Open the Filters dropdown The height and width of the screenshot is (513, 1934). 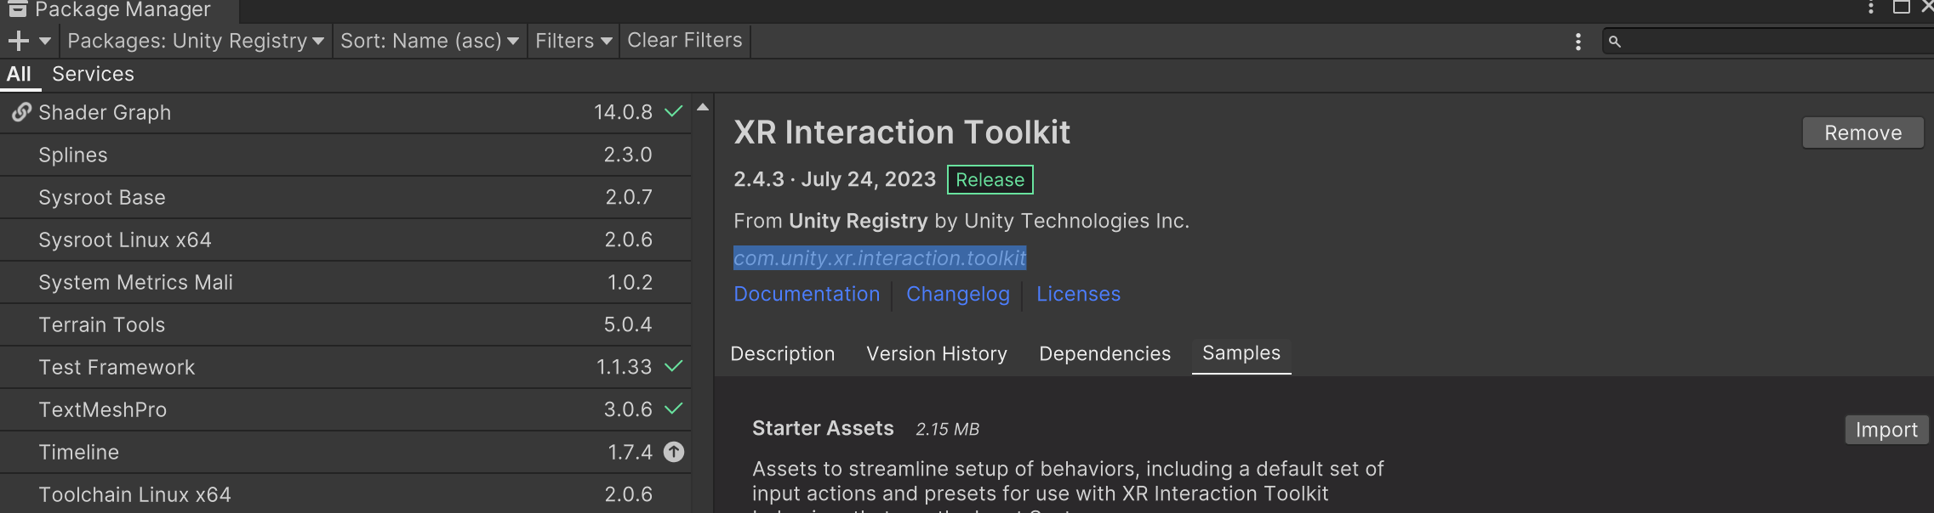[573, 41]
